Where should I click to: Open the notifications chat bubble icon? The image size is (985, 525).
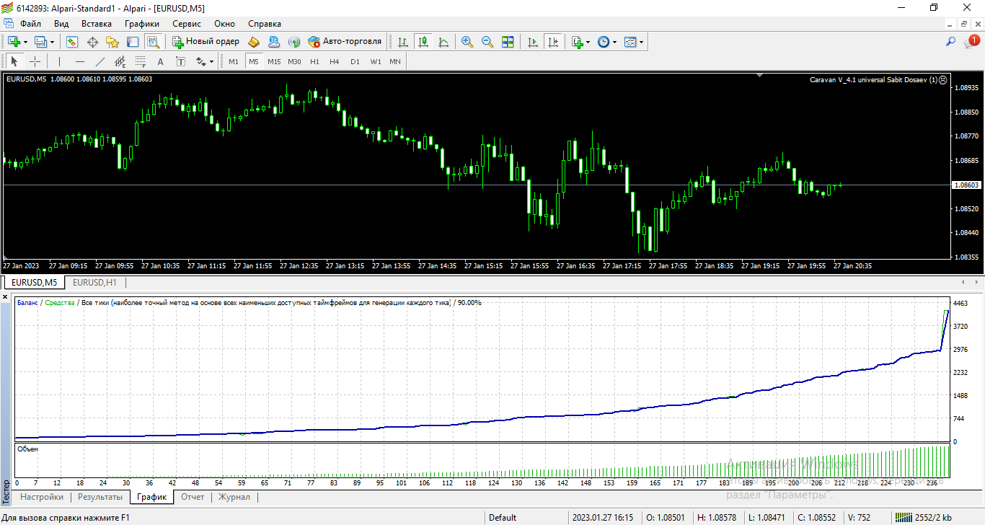971,42
